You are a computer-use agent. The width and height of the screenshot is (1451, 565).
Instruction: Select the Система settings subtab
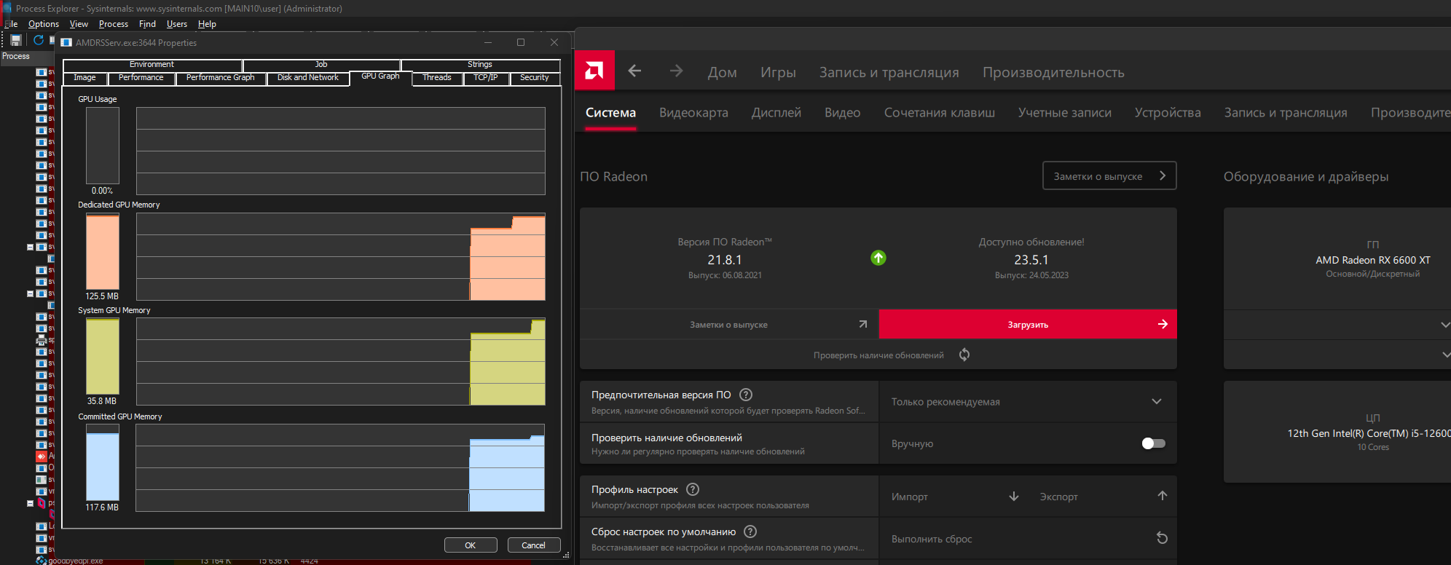610,113
